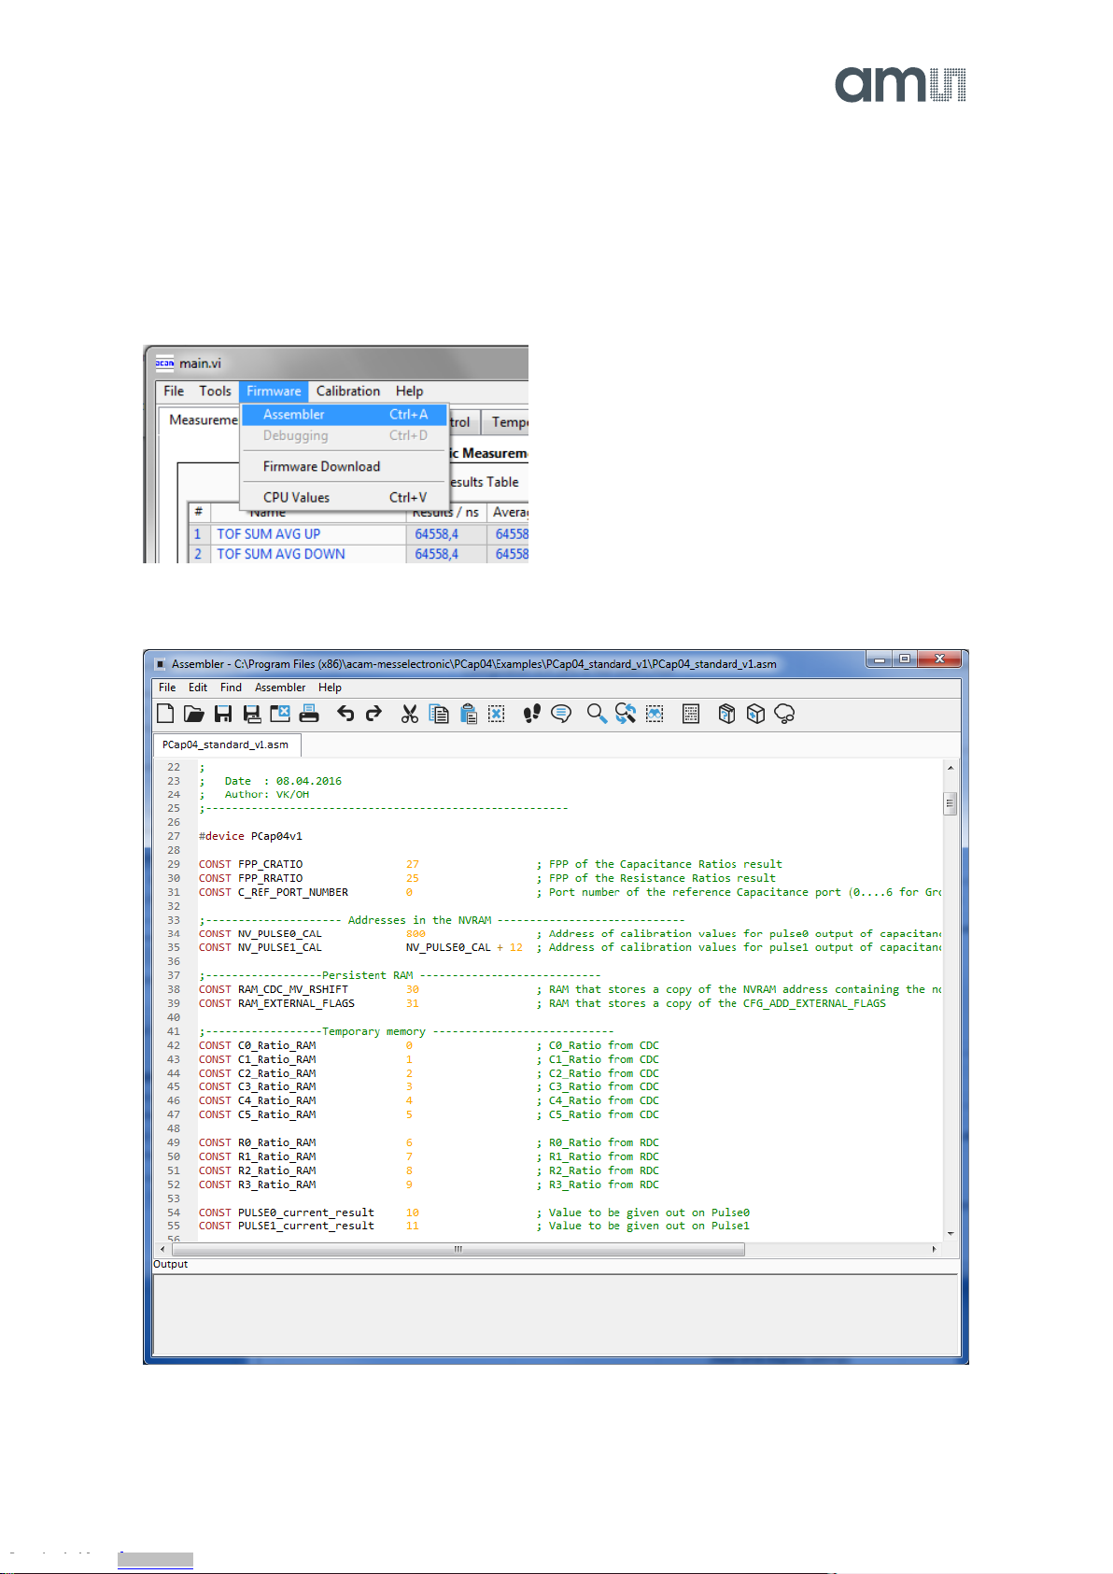Screen dimensions: 1113x1574
Task: Click the vertical scrollbar up arrow
Action: (951, 768)
